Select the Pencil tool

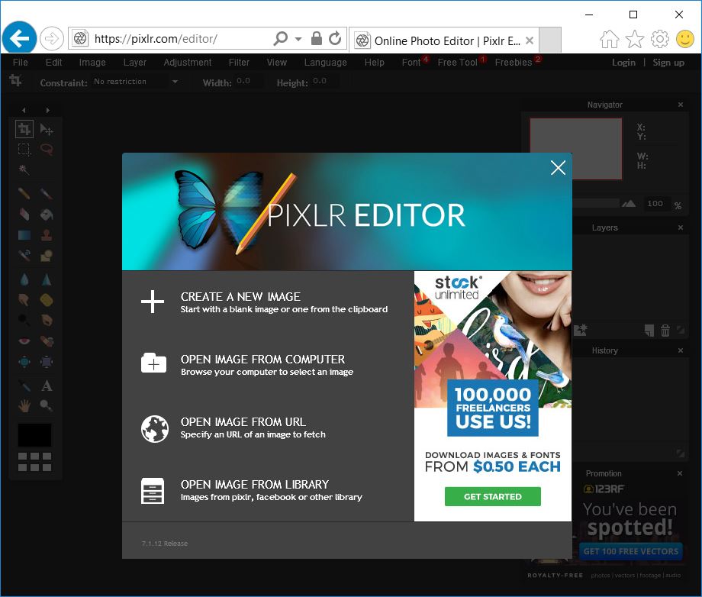tap(24, 194)
